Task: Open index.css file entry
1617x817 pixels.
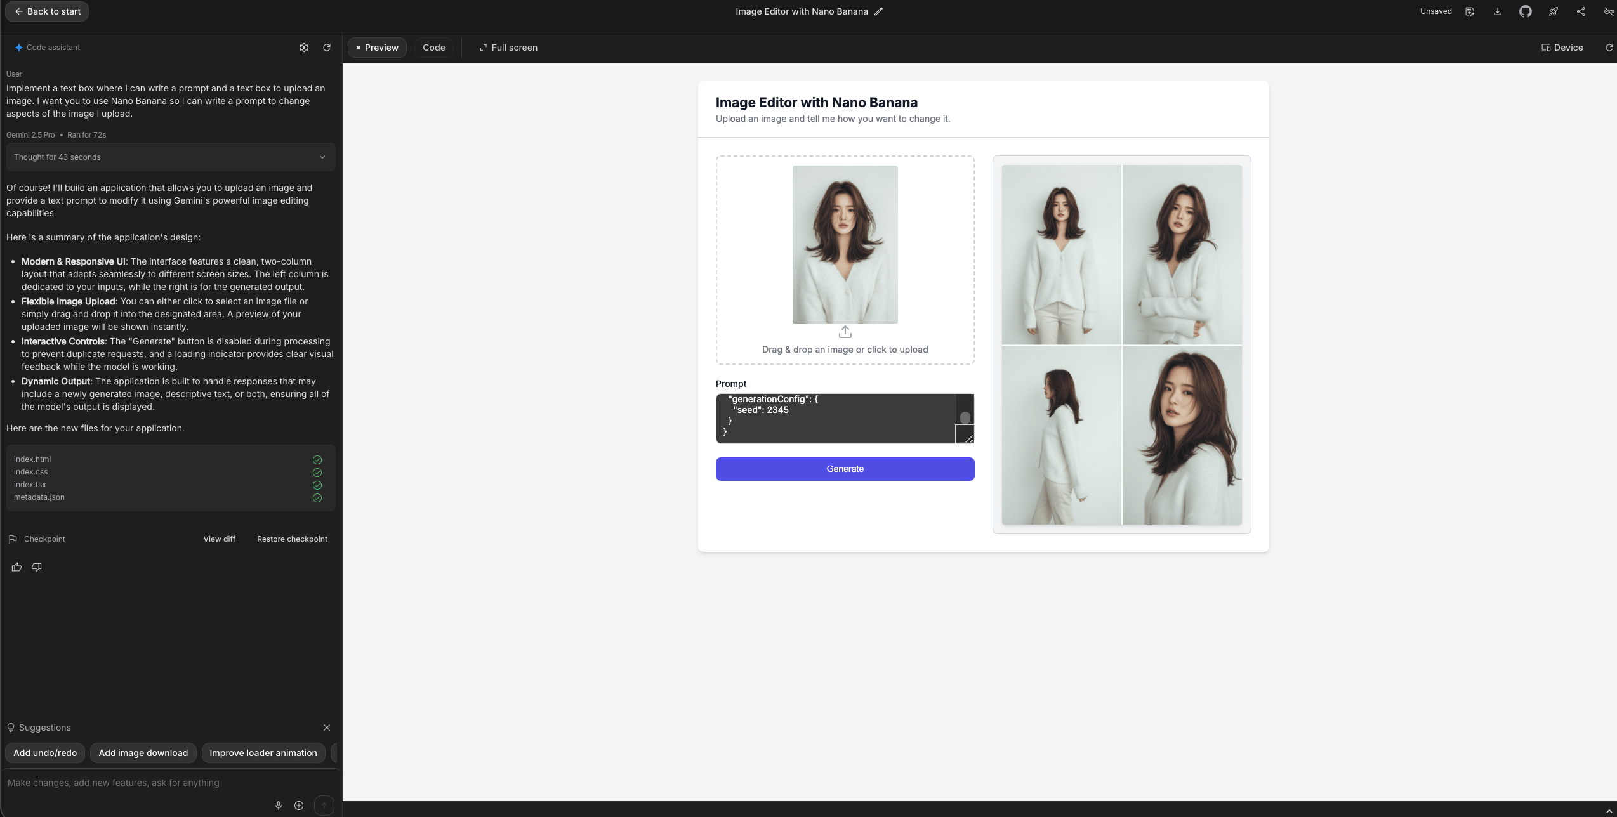Action: pos(31,472)
